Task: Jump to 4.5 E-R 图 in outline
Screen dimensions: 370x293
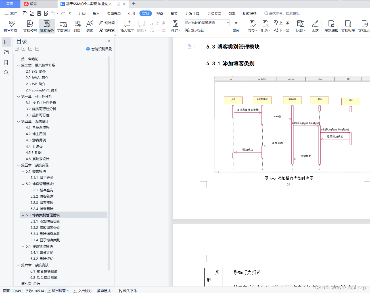Action: [x=34, y=153]
